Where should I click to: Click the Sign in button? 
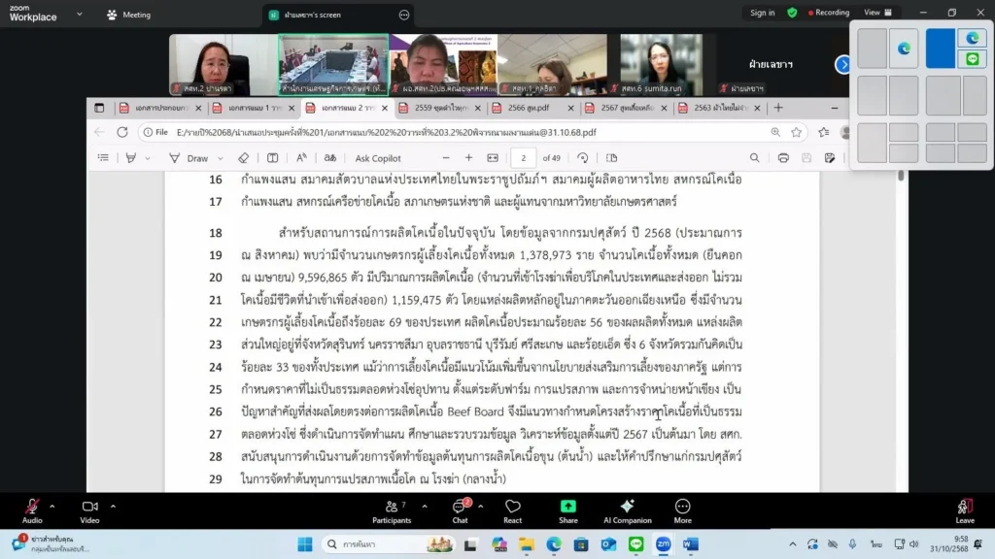coord(763,13)
